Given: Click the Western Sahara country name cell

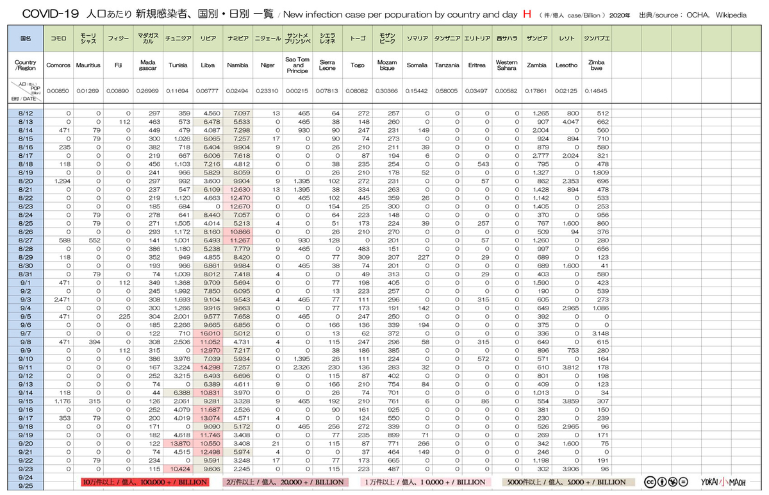Looking at the screenshot, I should [x=506, y=65].
